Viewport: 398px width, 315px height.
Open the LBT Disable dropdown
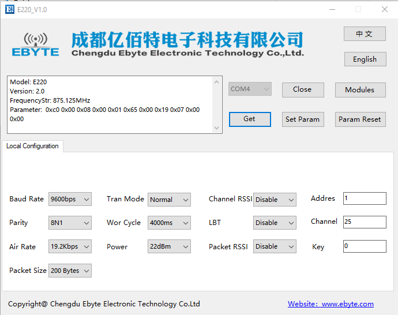point(275,223)
